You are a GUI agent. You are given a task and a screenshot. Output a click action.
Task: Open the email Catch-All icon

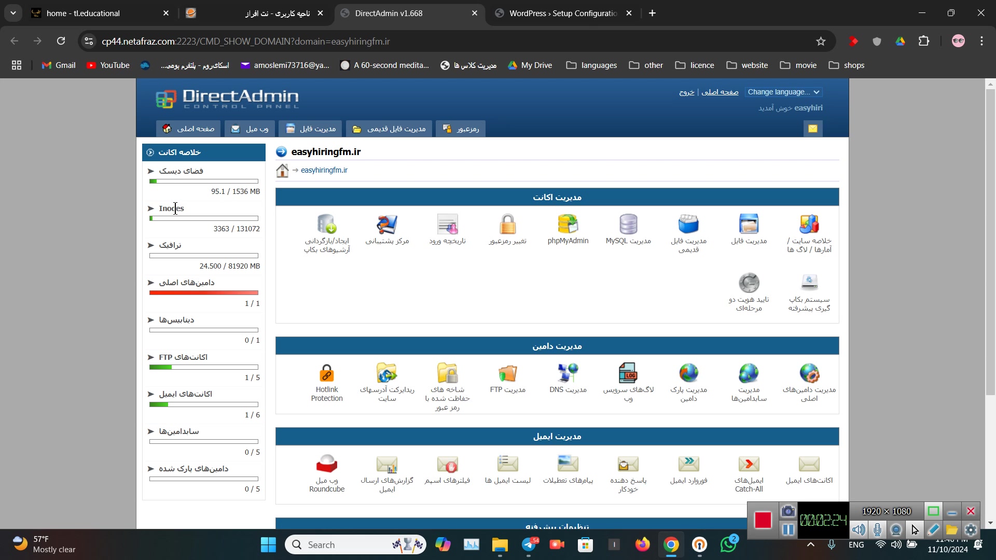click(749, 464)
